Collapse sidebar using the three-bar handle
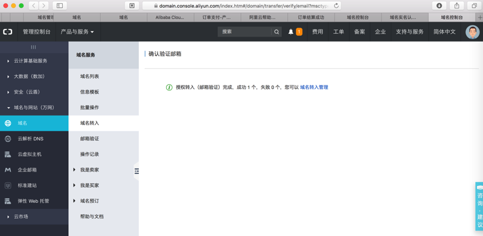The image size is (483, 236). tap(34, 47)
